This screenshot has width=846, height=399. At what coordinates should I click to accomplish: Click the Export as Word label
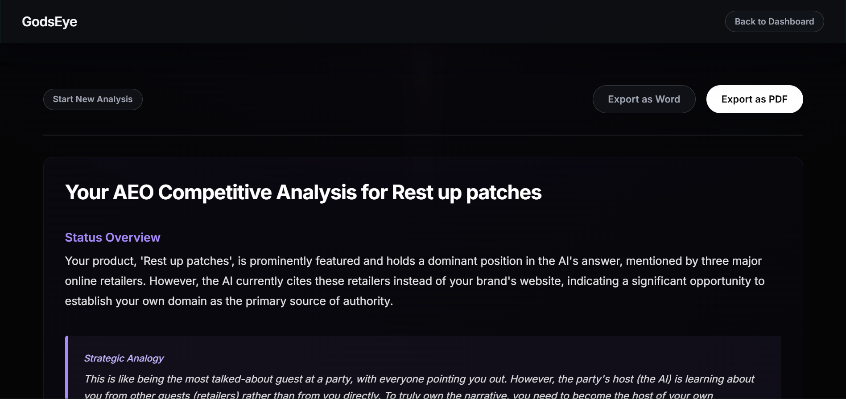[644, 99]
